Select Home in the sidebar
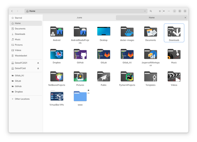197x142 pixels. [26, 23]
